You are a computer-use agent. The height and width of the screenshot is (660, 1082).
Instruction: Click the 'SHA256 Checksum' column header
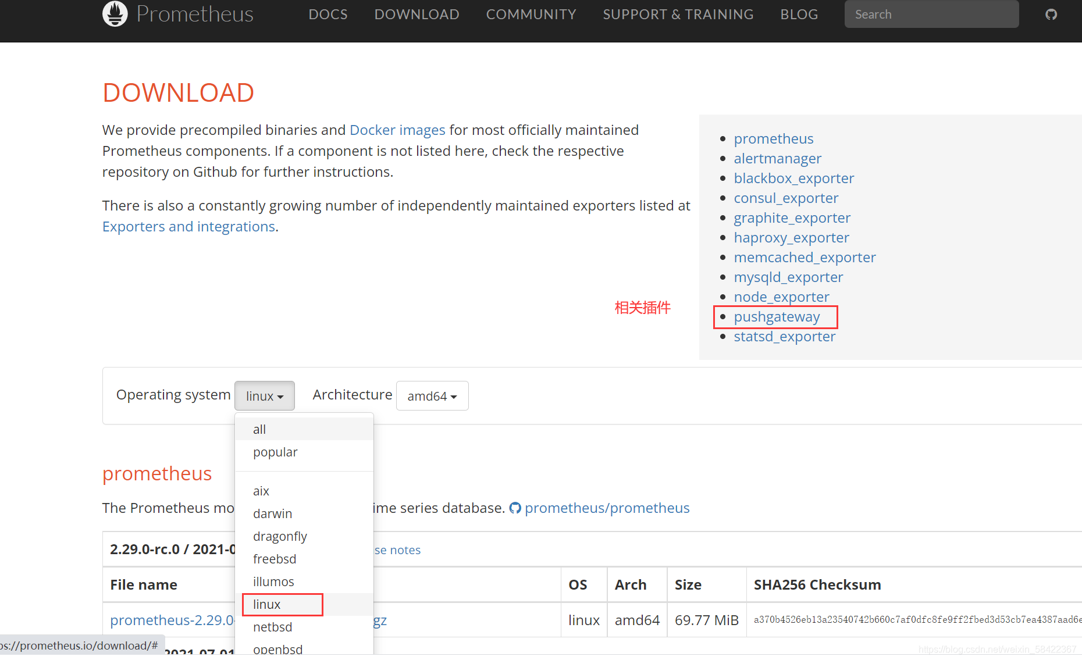pyautogui.click(x=817, y=585)
